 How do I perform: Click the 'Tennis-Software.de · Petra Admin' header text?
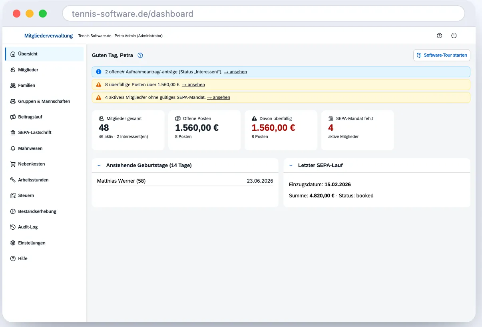tap(120, 36)
